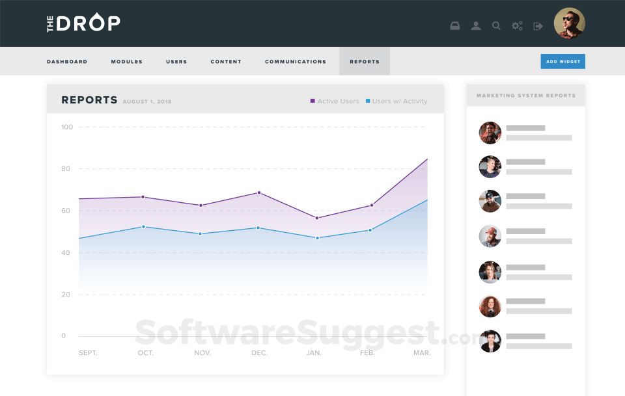Open the profile avatar with sunglasses
625x396 pixels.
coord(569,23)
